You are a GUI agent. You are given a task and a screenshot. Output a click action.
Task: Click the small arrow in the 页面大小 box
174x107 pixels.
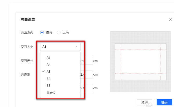[76, 47]
